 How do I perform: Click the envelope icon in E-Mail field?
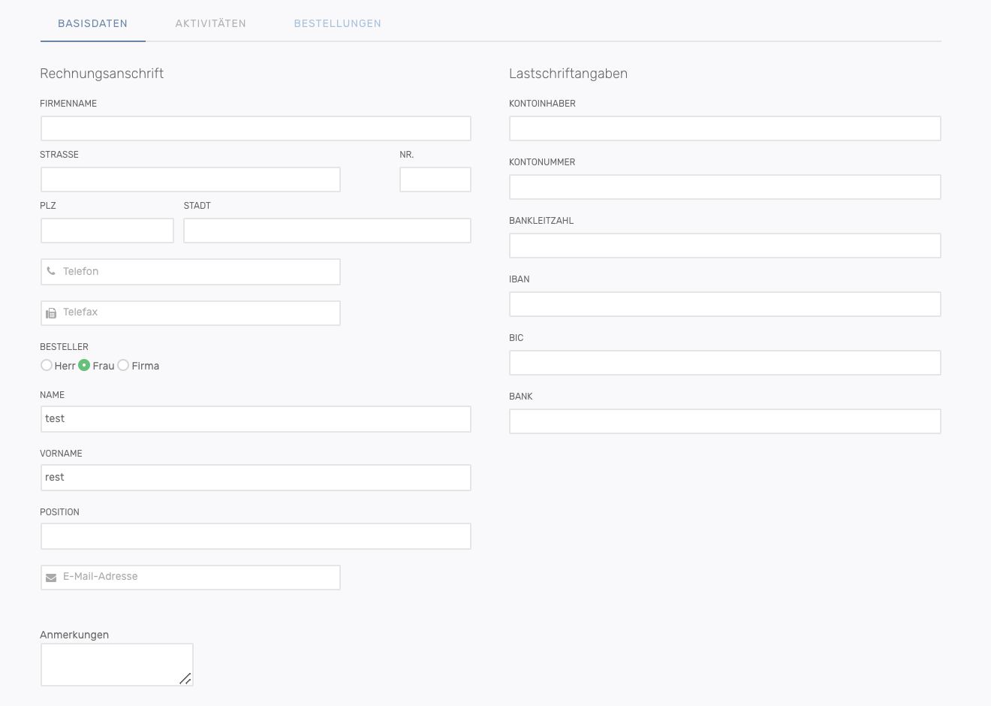coord(51,578)
